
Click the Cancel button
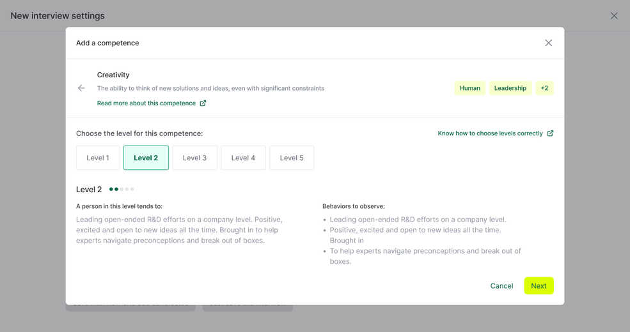(x=501, y=286)
